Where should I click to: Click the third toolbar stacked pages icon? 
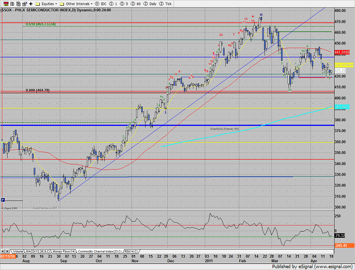pos(18,4)
